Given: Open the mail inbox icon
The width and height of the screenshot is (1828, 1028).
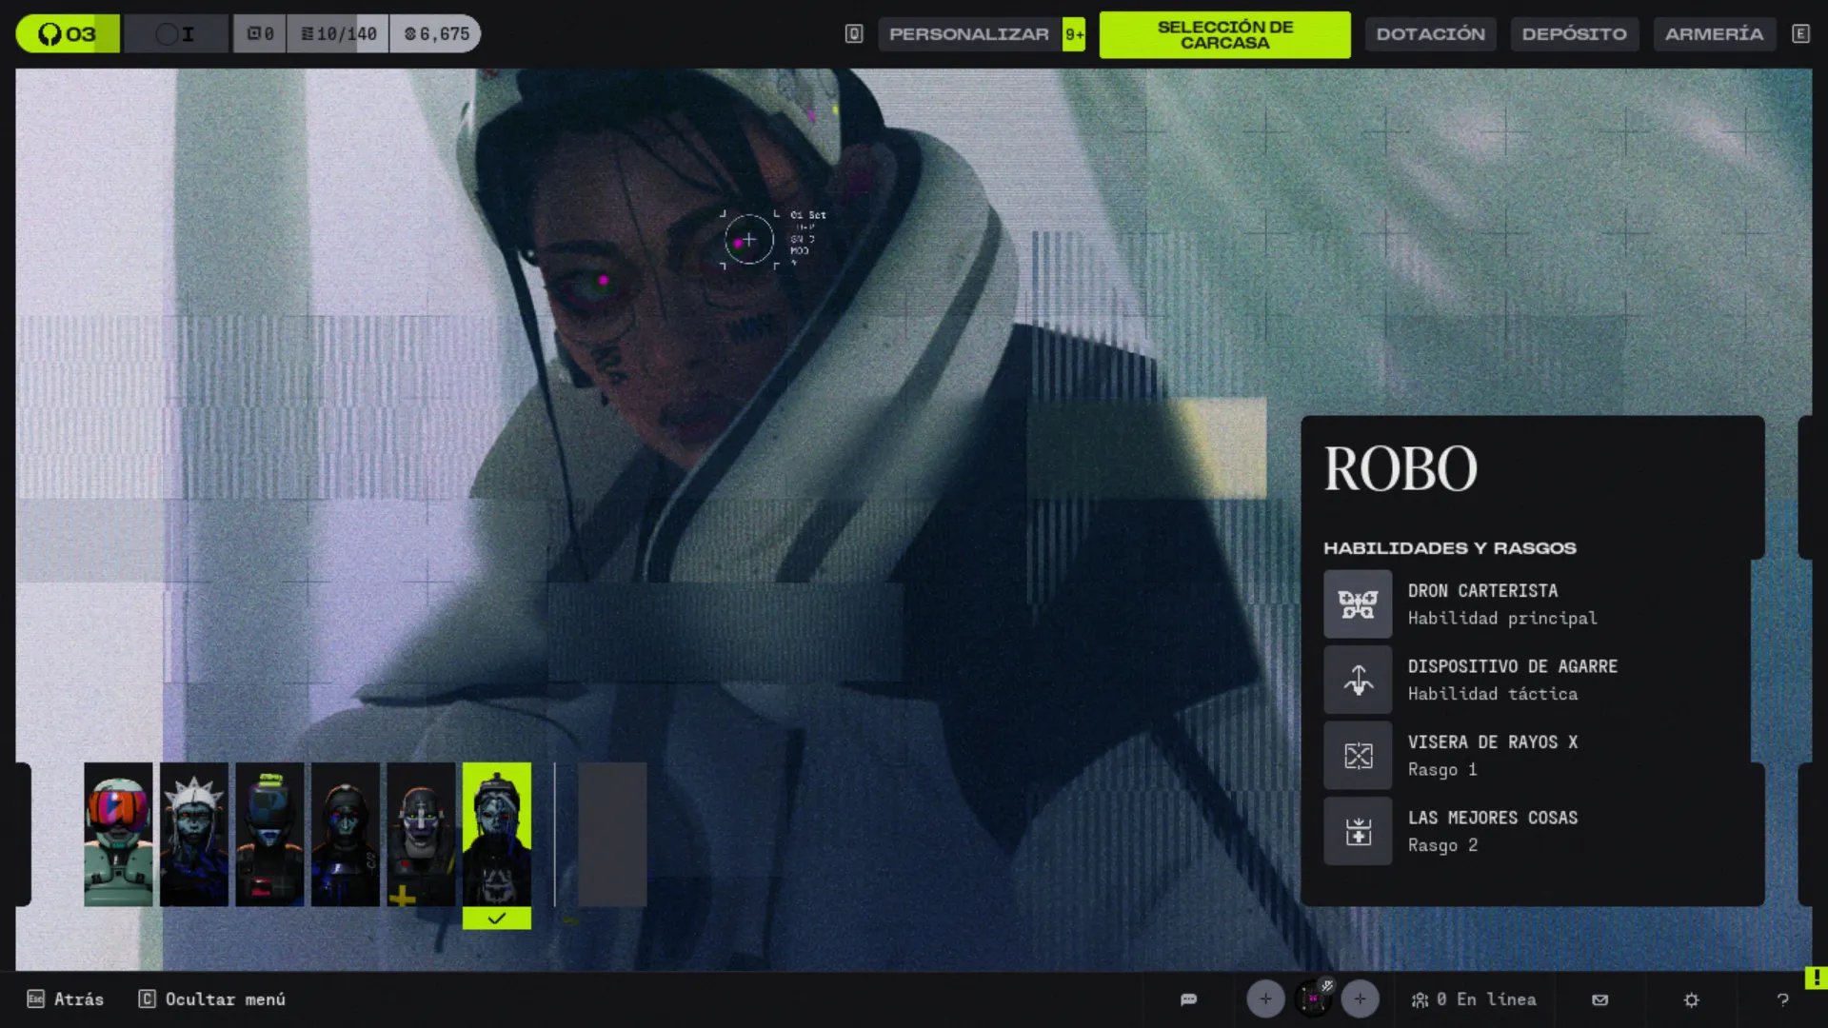Looking at the screenshot, I should 1599,999.
